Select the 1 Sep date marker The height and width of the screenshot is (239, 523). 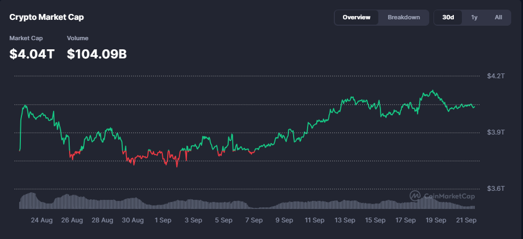163,220
